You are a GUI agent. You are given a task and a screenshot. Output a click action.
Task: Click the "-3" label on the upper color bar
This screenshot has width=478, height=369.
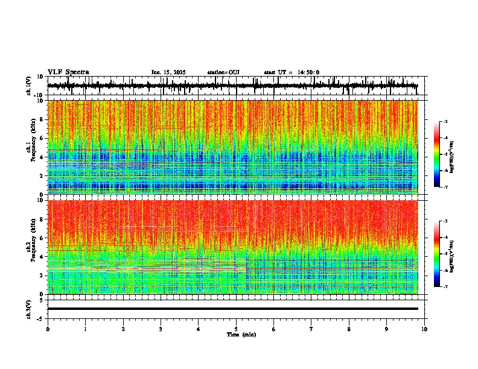pyautogui.click(x=445, y=121)
